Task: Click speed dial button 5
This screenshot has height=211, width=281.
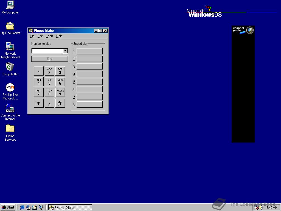Action: point(90,82)
